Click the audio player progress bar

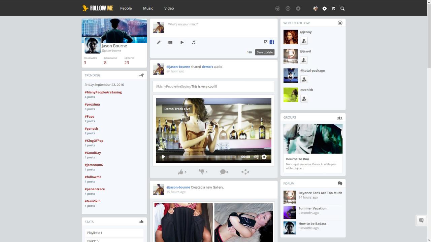pyautogui.click(x=202, y=157)
